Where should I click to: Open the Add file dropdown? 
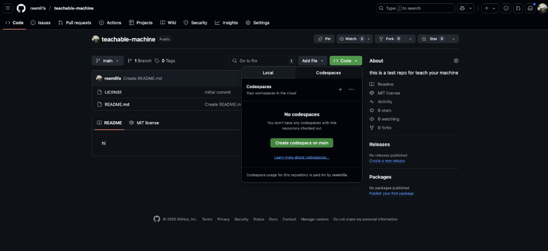(x=313, y=61)
